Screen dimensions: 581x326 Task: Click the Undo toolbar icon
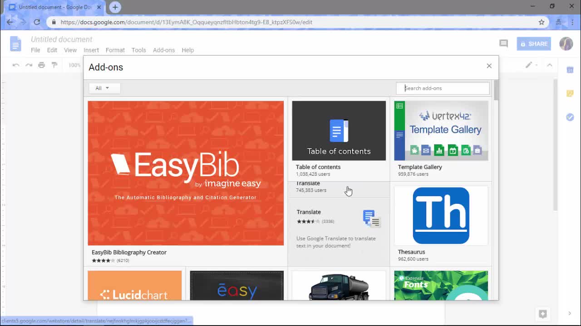point(16,65)
